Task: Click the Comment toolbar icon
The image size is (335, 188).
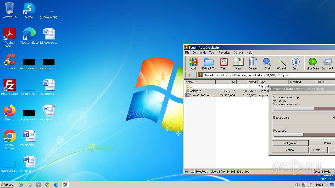Action: (327, 64)
